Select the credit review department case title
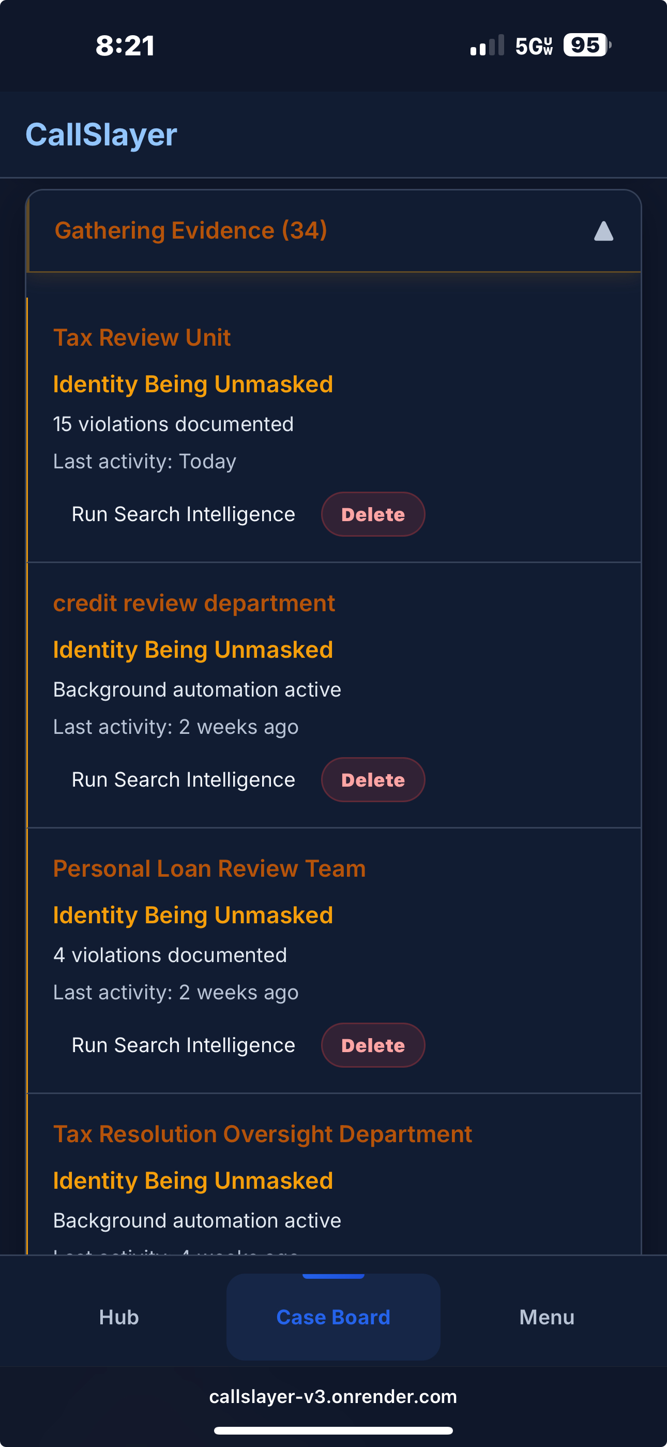This screenshot has width=667, height=1447. tap(194, 603)
